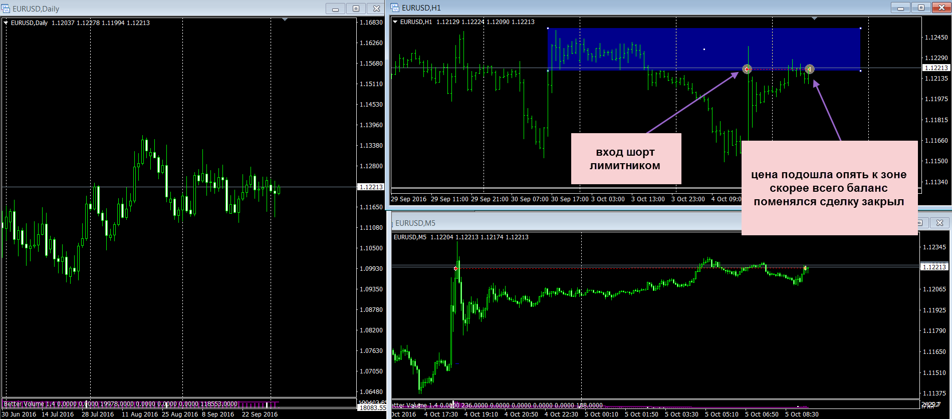Click '30 Sep 17:00' on H1 time axis
Image resolution: width=952 pixels, height=419 pixels.
coord(570,199)
